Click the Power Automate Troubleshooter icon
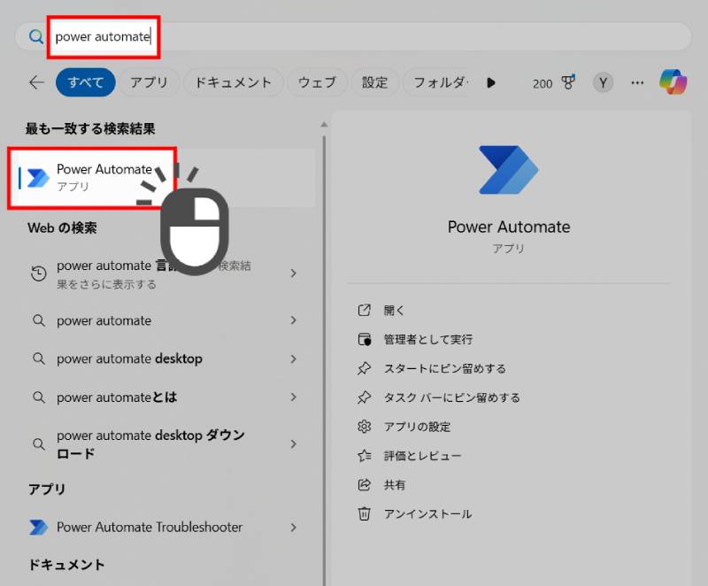The width and height of the screenshot is (708, 586). (x=38, y=527)
